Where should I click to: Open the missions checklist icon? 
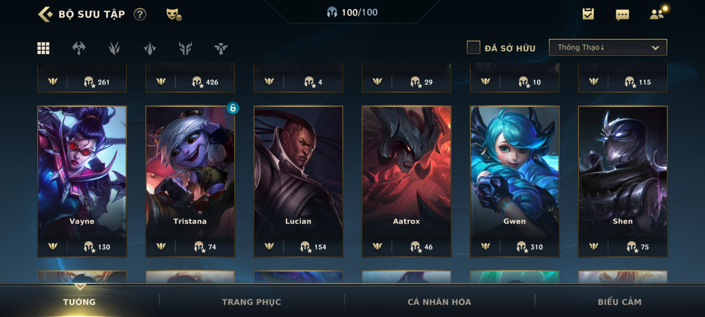tap(588, 14)
